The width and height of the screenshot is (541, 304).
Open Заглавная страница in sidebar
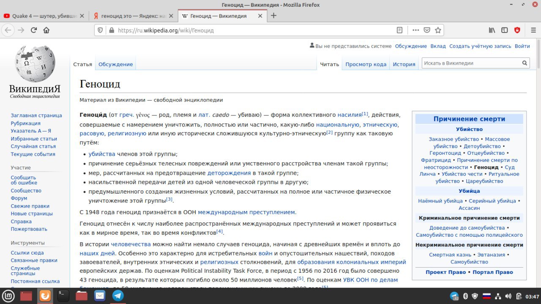point(36,115)
